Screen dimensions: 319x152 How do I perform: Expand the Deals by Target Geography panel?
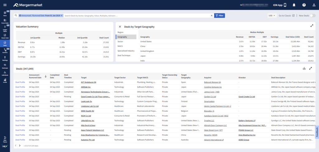[x=312, y=26]
